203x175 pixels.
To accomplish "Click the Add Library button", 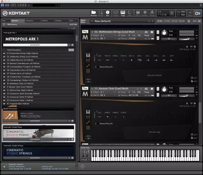I will (12, 24).
